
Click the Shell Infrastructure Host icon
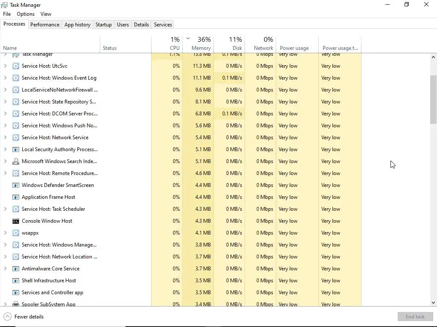(16, 281)
